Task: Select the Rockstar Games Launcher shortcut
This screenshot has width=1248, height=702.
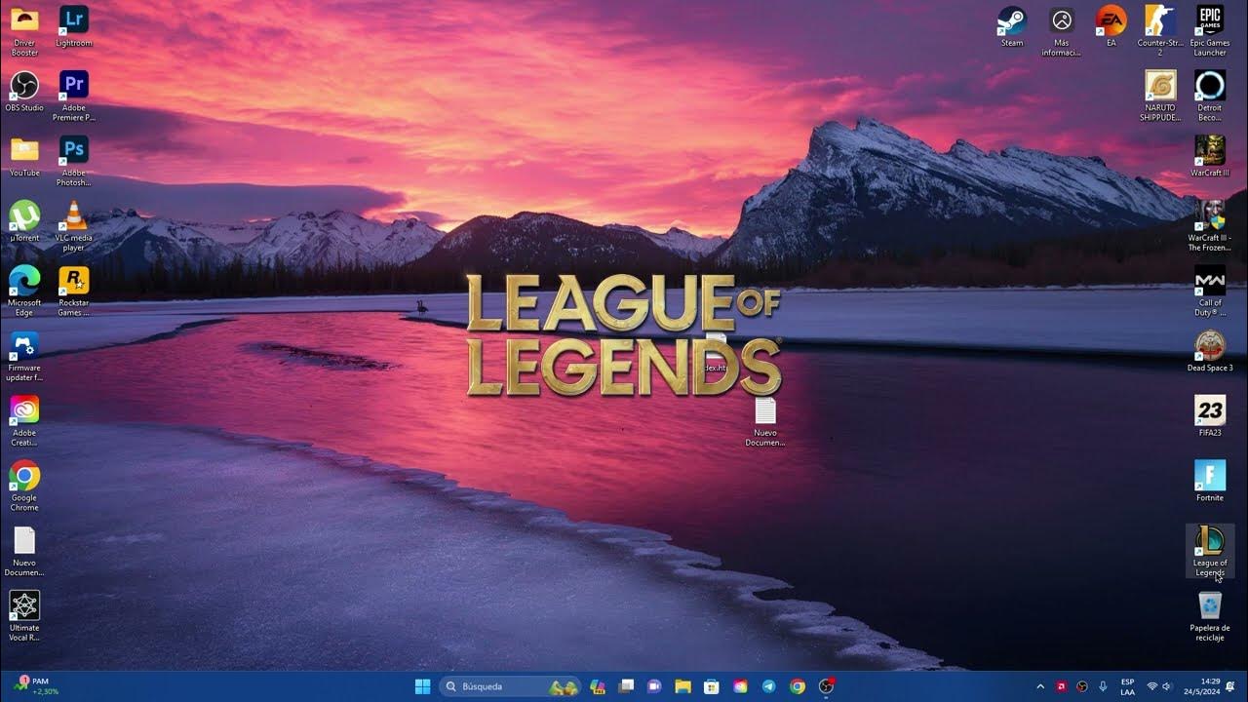Action: 74,291
